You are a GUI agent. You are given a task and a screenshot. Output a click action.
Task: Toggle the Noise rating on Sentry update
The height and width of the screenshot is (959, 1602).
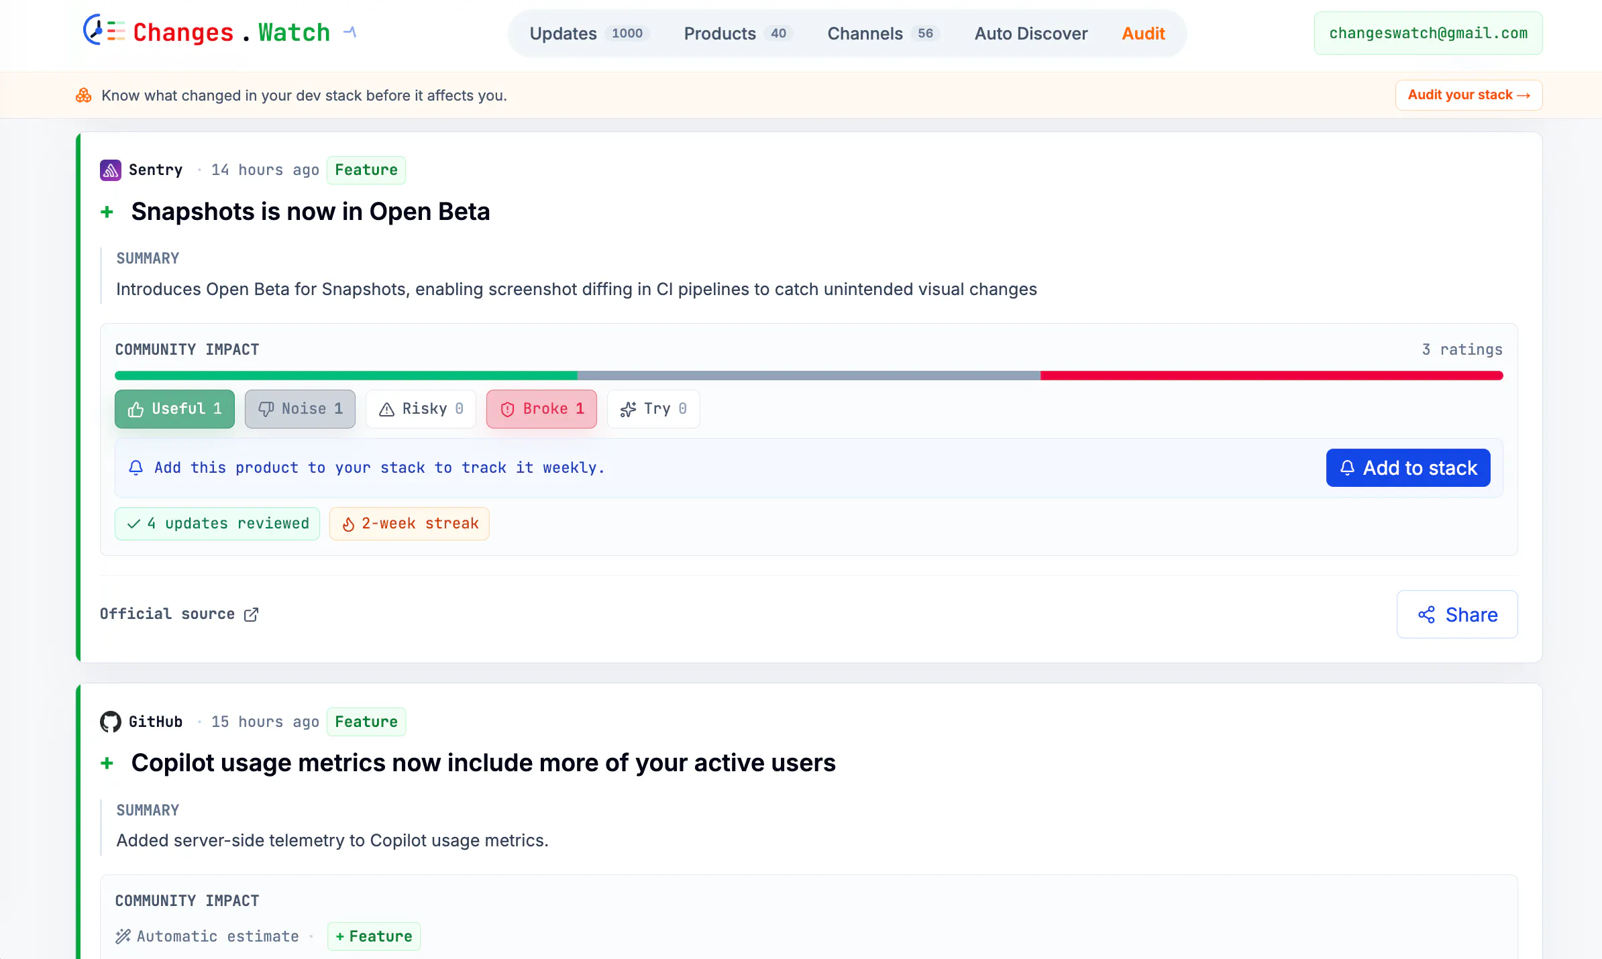pos(300,409)
